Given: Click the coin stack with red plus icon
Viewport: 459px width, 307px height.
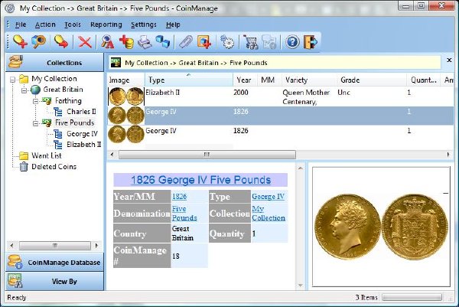Looking at the screenshot, I should coord(126,41).
